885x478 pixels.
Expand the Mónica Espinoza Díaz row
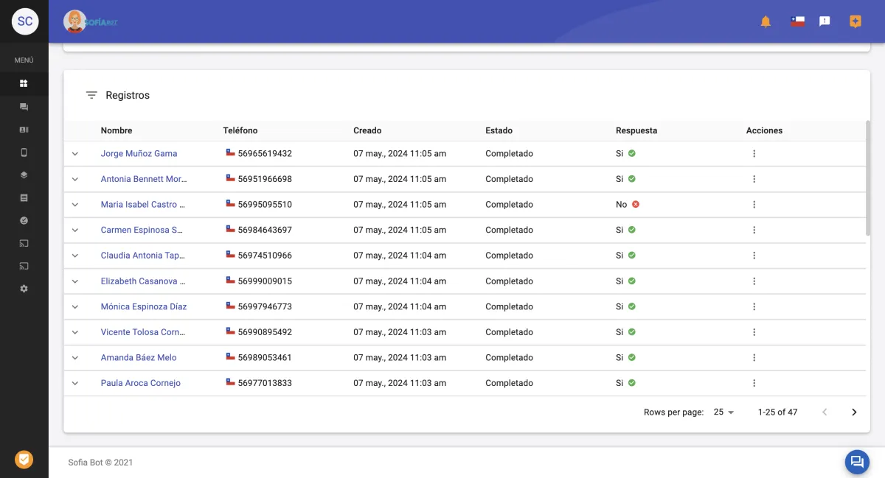pos(74,306)
